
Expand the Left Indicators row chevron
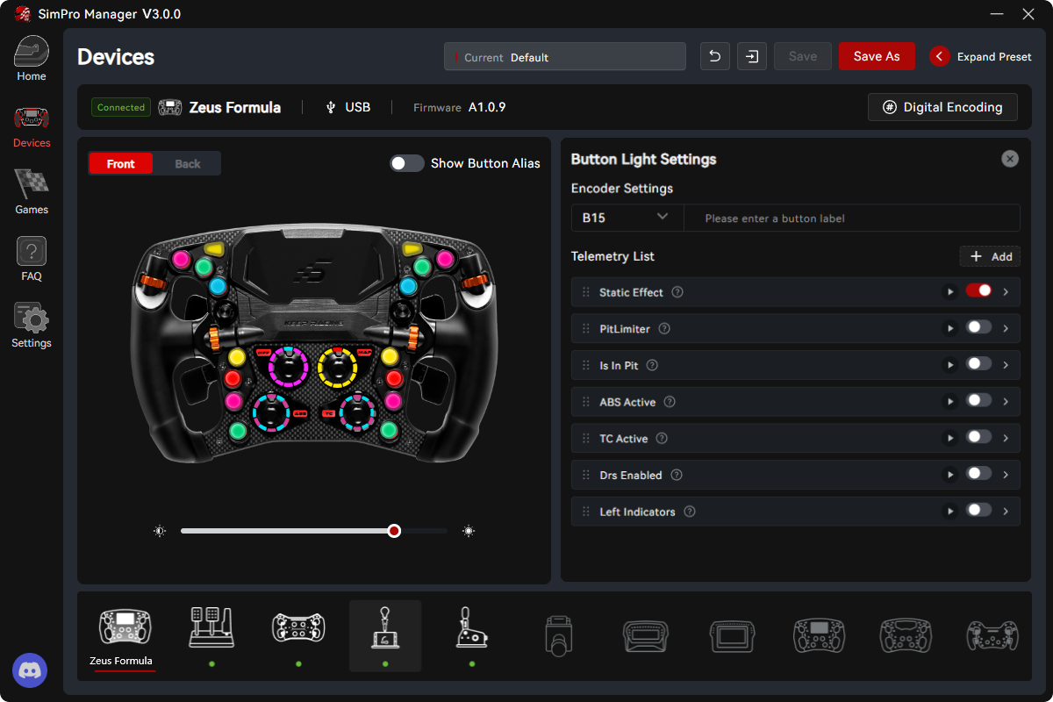pos(1006,512)
